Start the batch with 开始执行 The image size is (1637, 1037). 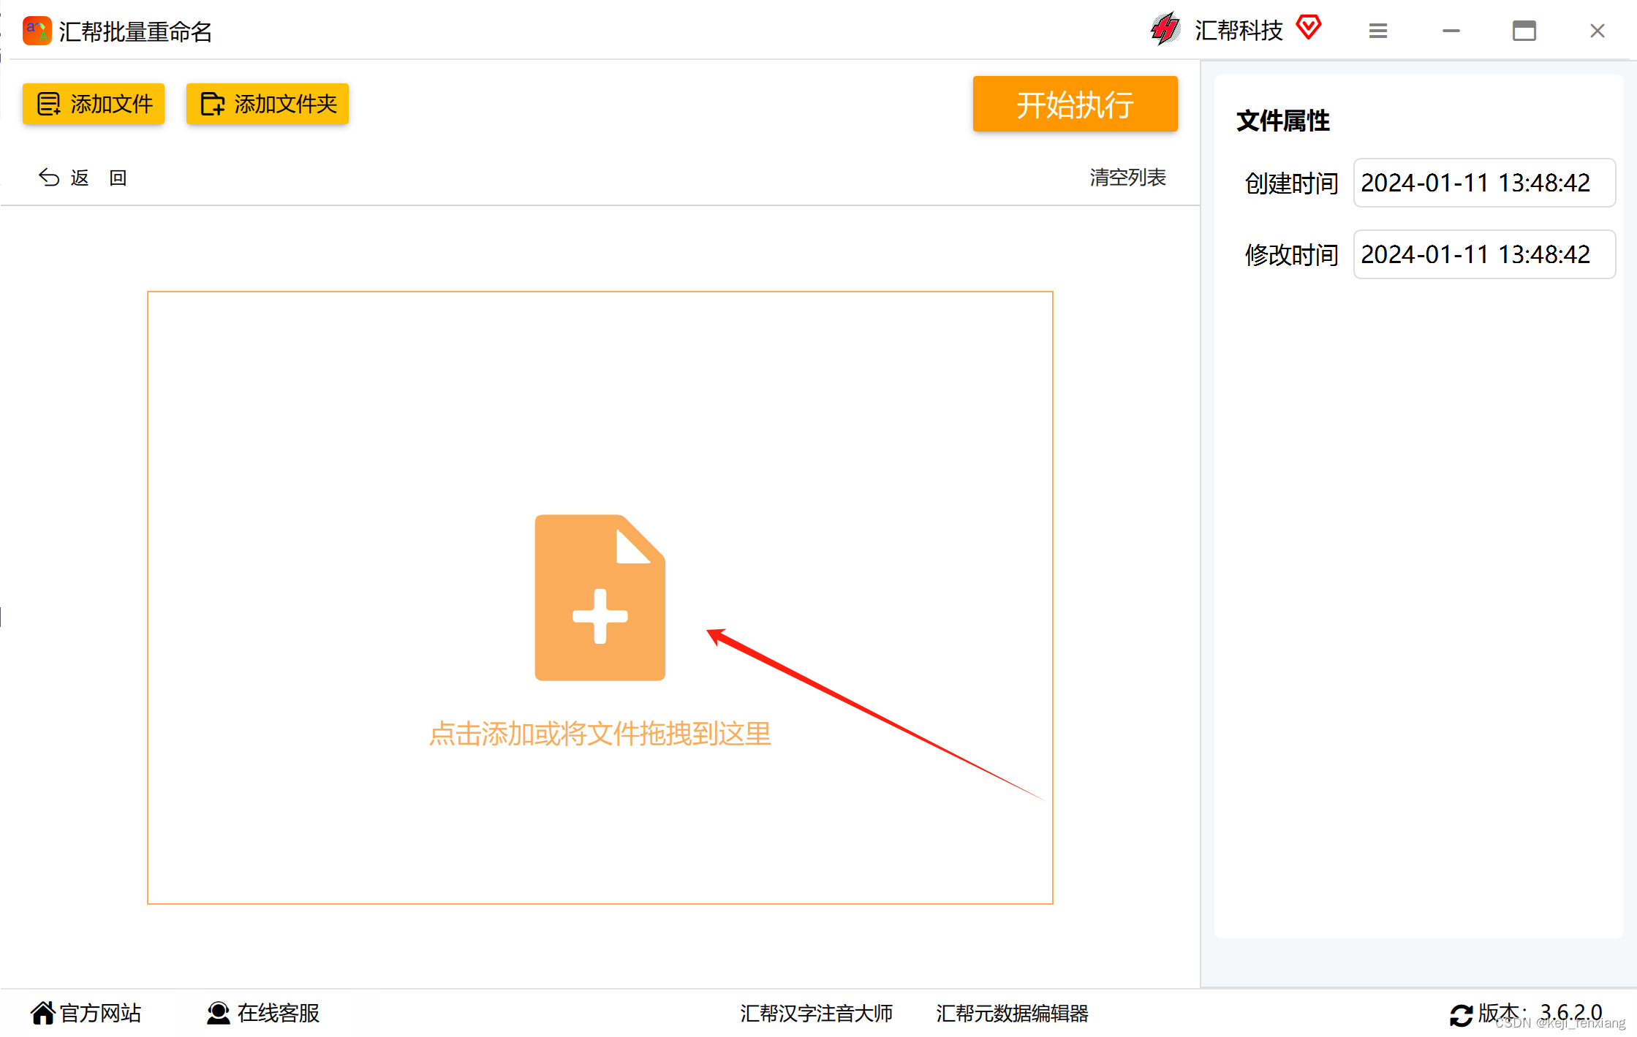pyautogui.click(x=1075, y=104)
